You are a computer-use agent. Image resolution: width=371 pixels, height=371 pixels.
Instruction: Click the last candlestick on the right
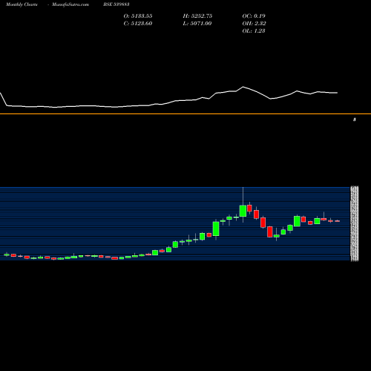coord(338,221)
